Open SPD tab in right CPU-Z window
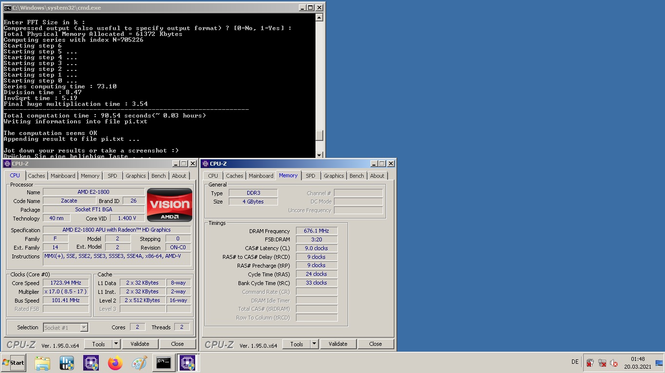Image resolution: width=665 pixels, height=373 pixels. pos(311,176)
